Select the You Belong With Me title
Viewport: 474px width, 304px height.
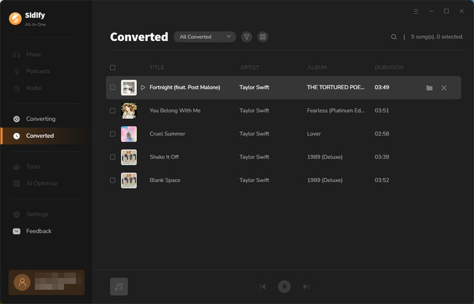(x=175, y=111)
